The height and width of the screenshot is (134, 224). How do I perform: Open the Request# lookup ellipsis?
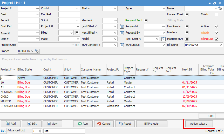tap(164, 26)
